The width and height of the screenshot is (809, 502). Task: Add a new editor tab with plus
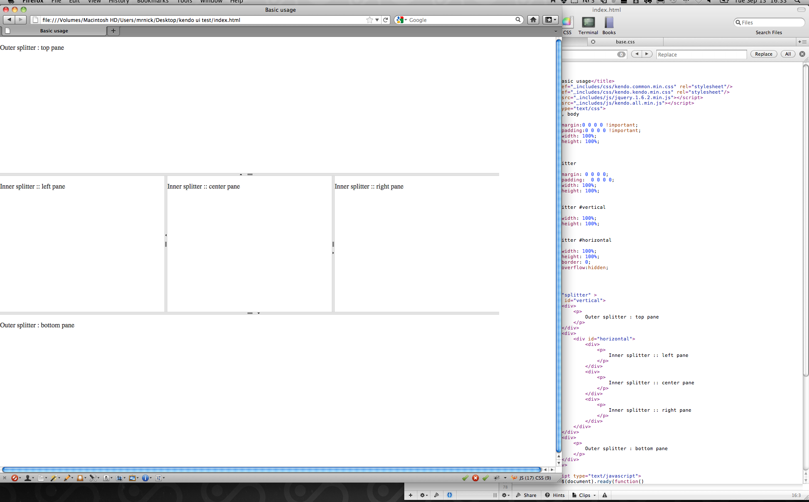(802, 42)
